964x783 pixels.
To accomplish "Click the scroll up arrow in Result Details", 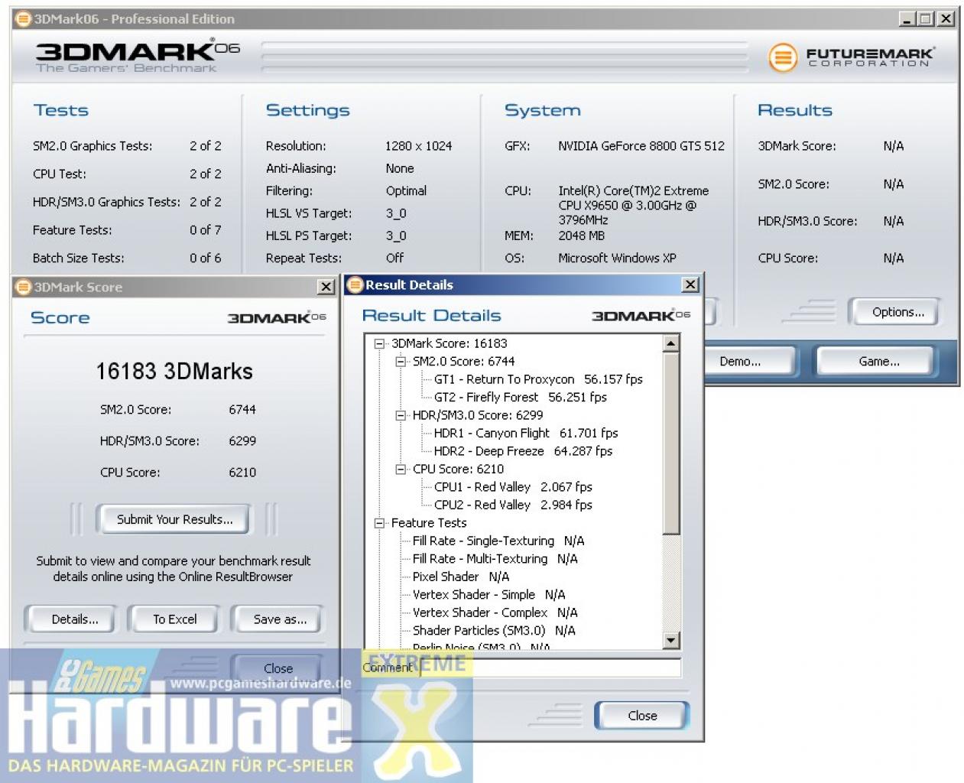I will point(671,343).
